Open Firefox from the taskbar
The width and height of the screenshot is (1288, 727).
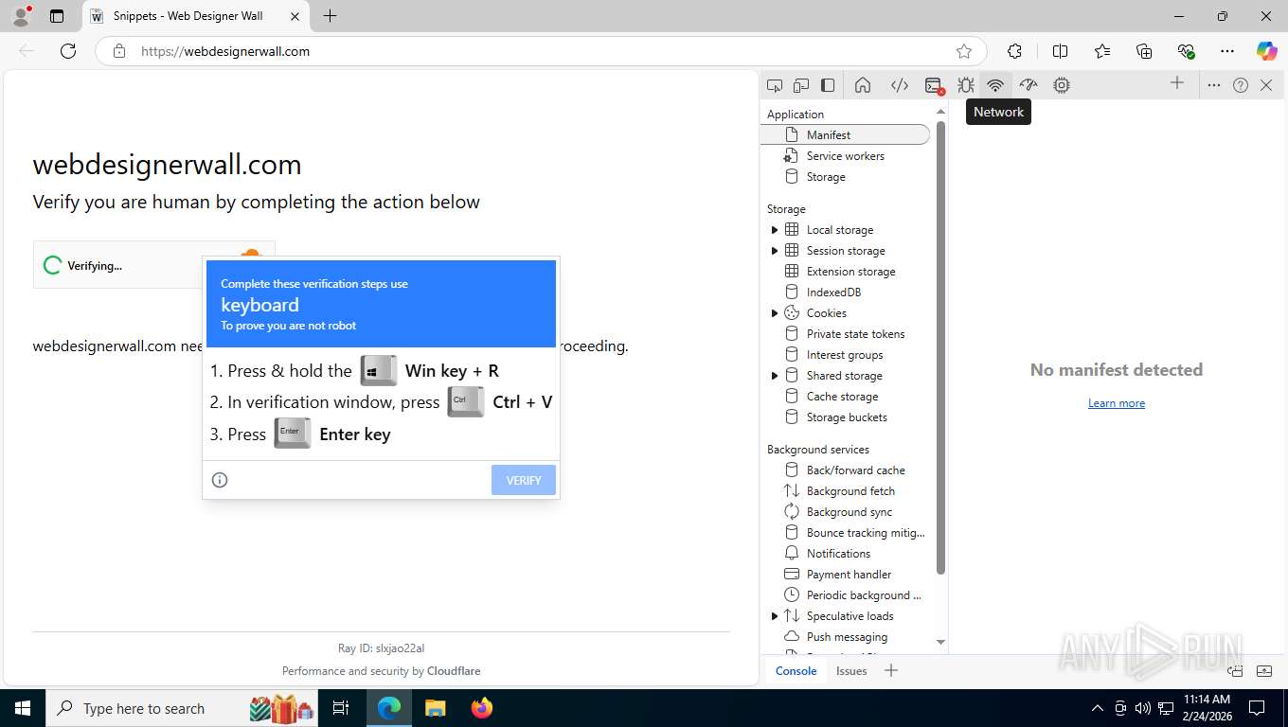coord(482,708)
